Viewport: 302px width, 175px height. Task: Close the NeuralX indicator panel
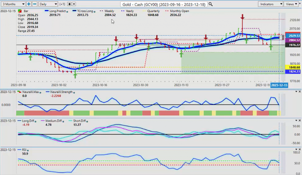tap(300, 92)
